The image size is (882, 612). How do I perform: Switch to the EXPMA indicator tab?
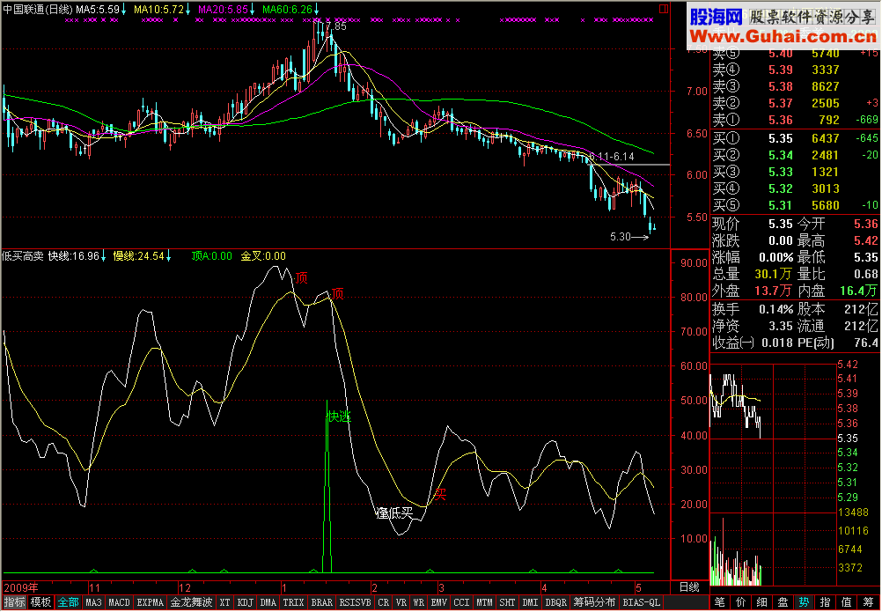[x=151, y=602]
